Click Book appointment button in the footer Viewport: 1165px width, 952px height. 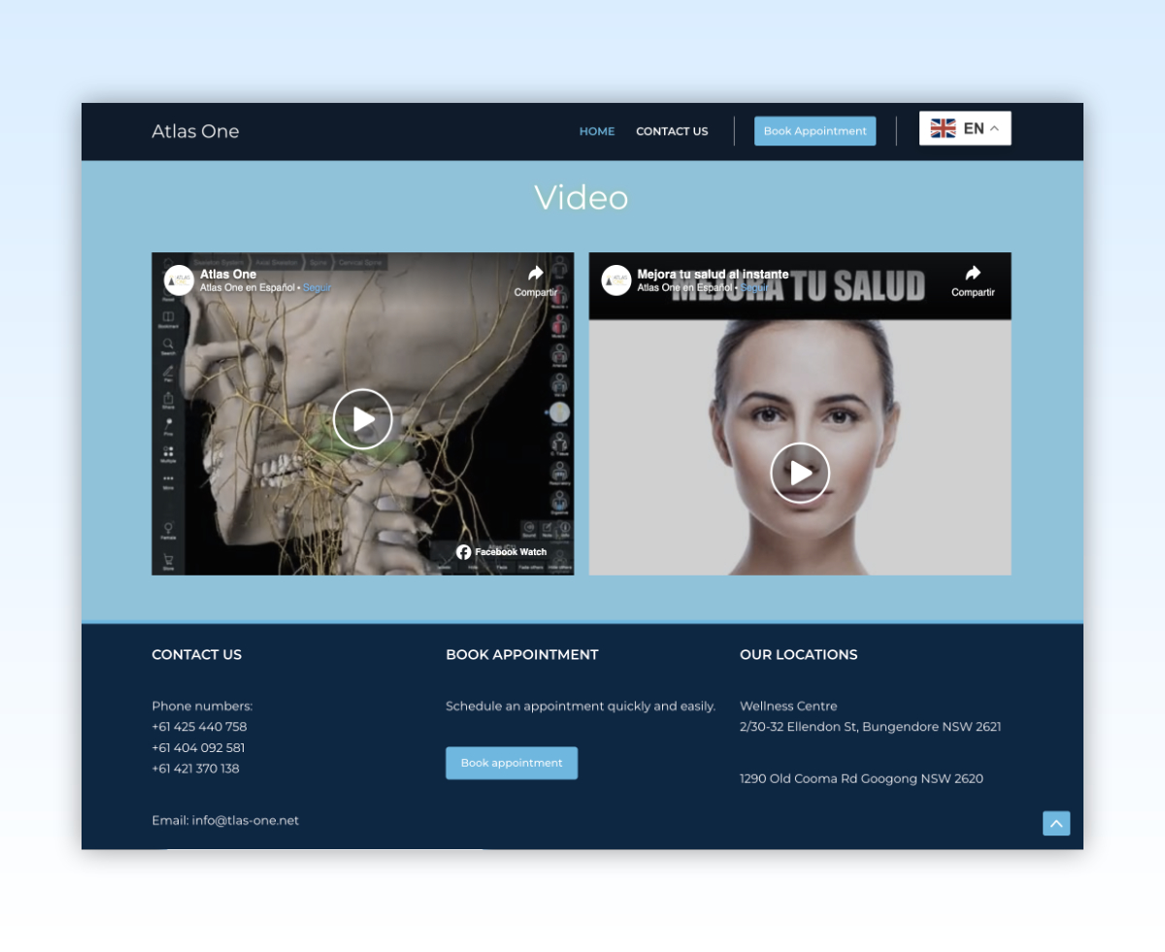click(512, 763)
